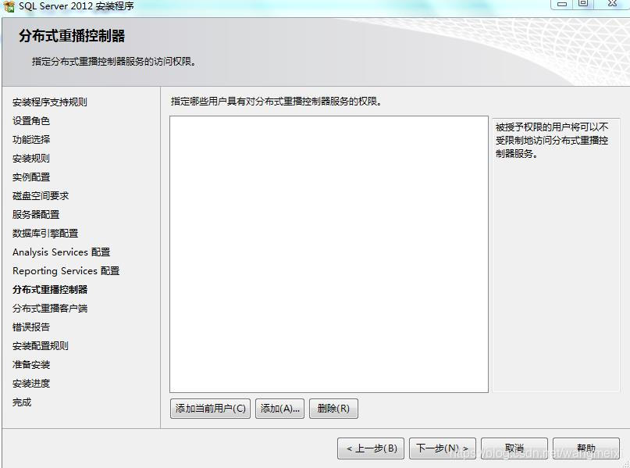Screen dimensions: 630x468
Task: Select 功能选择 step in sidebar
Action: 31,140
